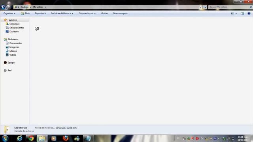Open Google Chrome from the taskbar
The height and width of the screenshot is (142, 253).
[x=31, y=138]
